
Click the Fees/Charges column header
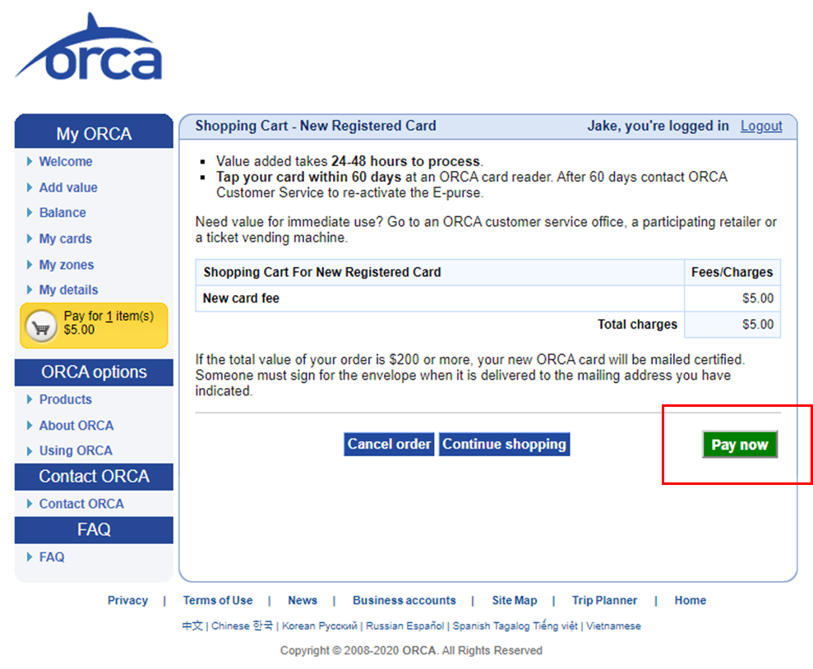click(x=732, y=272)
